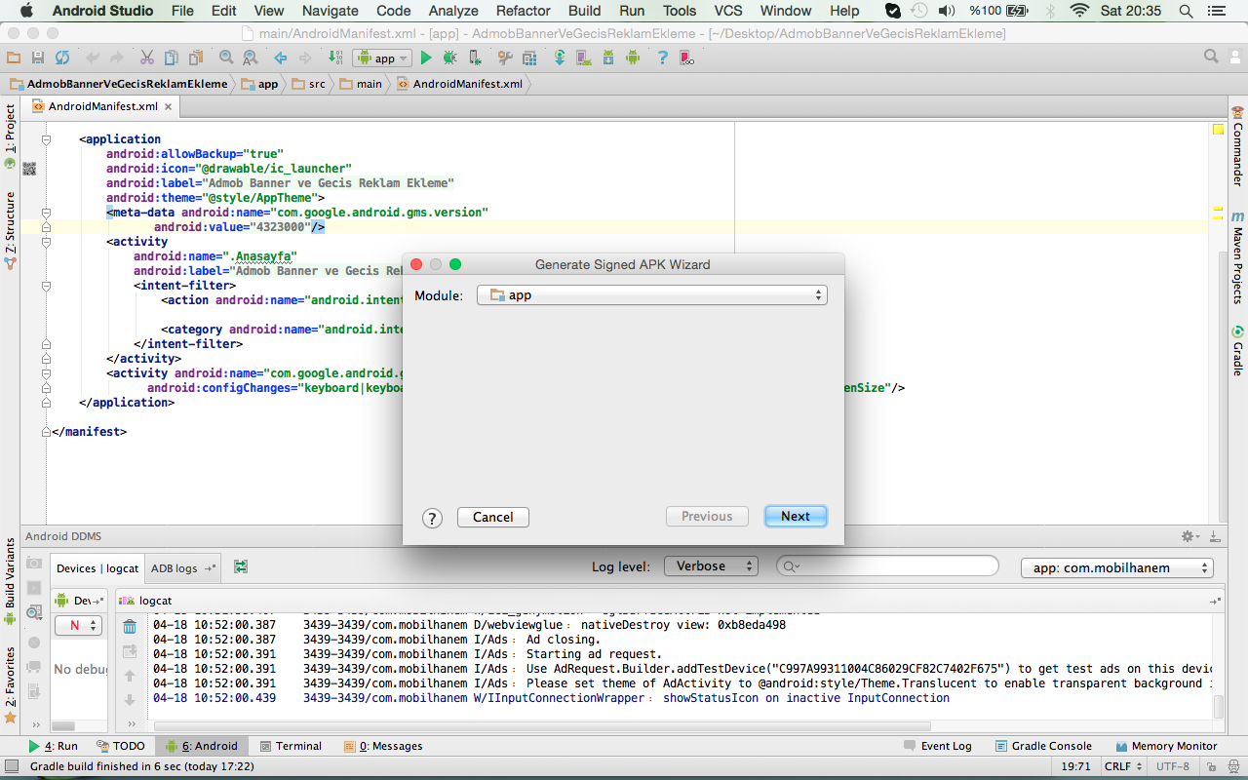1248x780 pixels.
Task: Open the Android Device Monitor icon
Action: pos(633,58)
